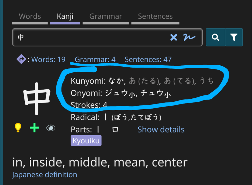Switch to the Words tab
This screenshot has height=185, width=252.
(x=30, y=16)
